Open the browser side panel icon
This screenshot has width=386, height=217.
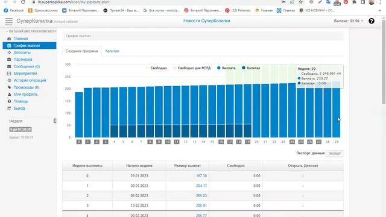pyautogui.click(x=363, y=2)
